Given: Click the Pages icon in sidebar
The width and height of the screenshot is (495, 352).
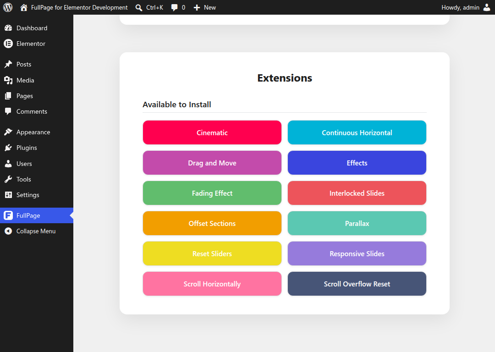Looking at the screenshot, I should tap(8, 96).
